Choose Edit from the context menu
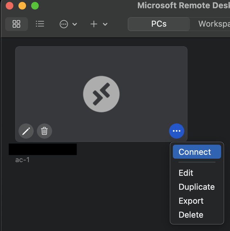230x231 pixels. 186,173
